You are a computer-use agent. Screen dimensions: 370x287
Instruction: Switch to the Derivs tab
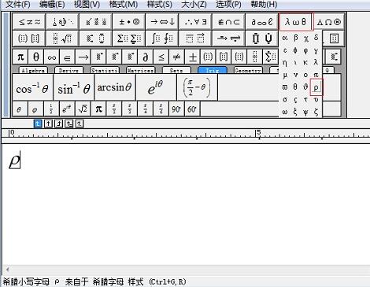(x=68, y=70)
